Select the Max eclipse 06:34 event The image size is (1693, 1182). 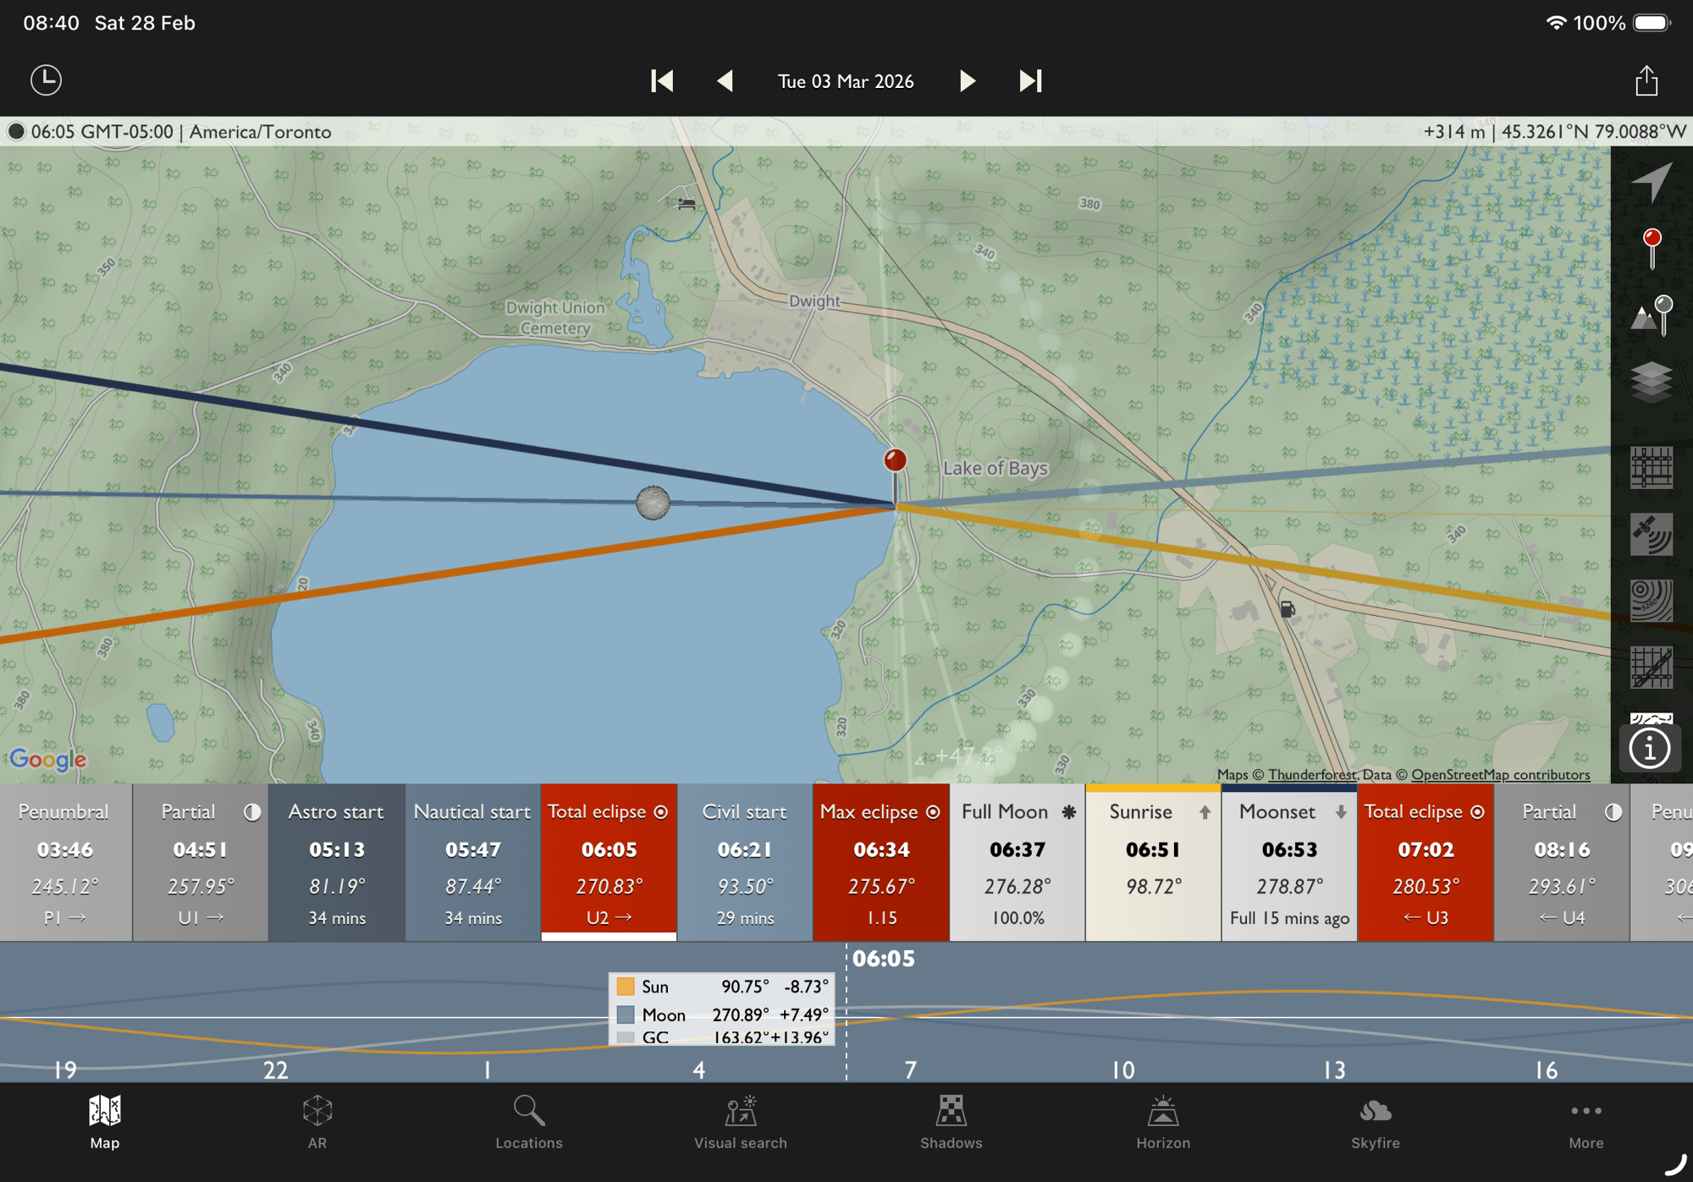tap(881, 862)
